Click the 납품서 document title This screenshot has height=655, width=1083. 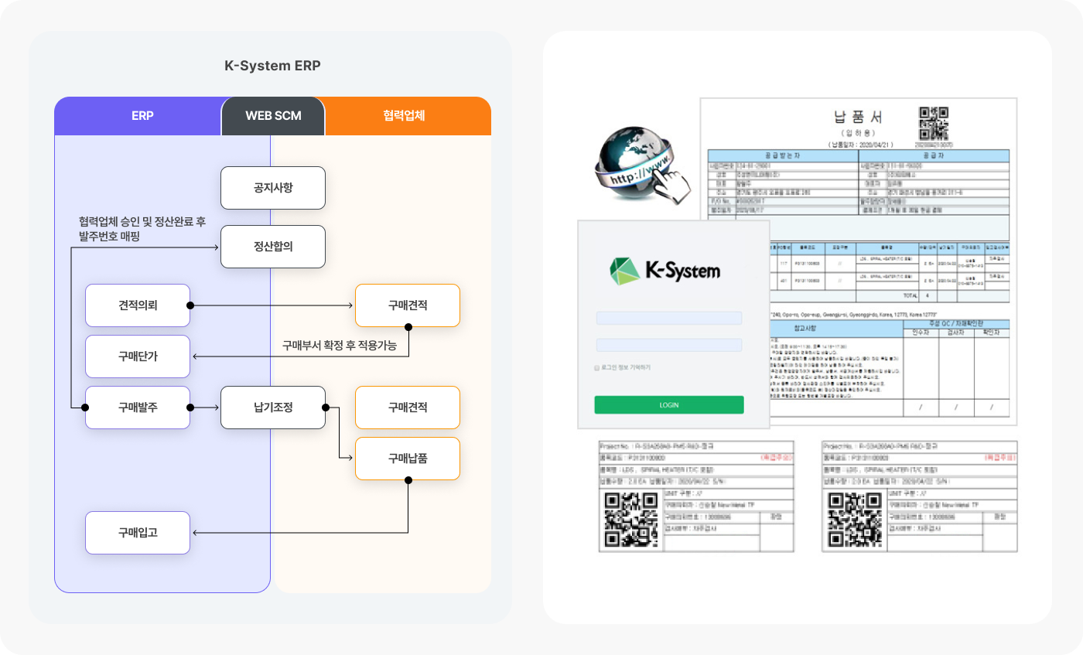click(x=857, y=118)
